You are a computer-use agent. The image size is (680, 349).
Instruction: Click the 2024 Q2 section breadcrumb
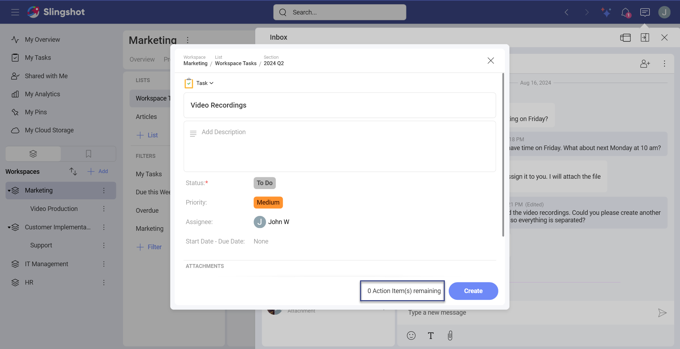click(274, 63)
